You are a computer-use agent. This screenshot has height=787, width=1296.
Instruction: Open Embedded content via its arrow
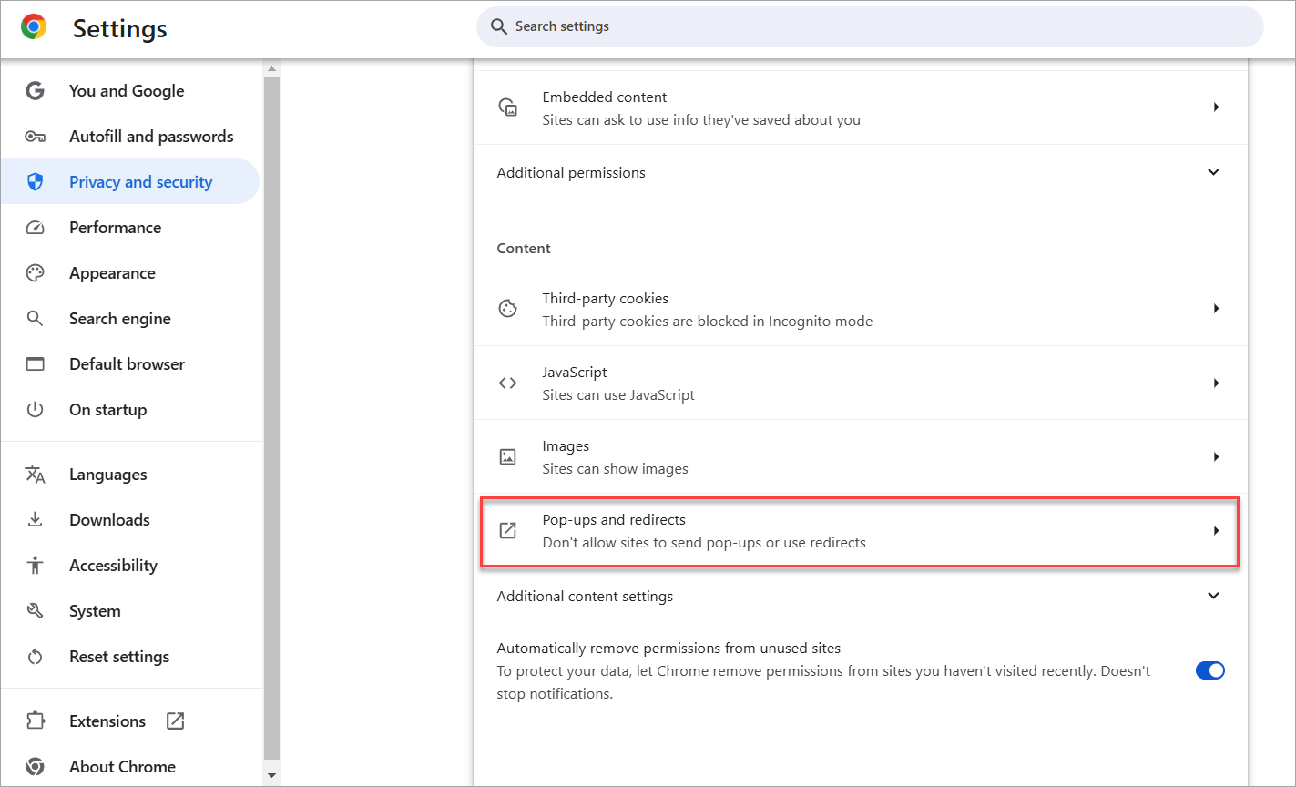pos(1216,107)
